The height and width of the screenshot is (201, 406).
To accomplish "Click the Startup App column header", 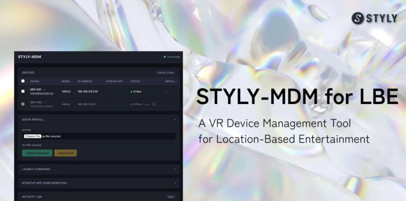I will click(114, 81).
